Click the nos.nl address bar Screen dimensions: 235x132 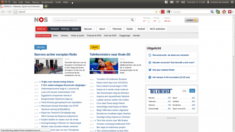tap(86, 12)
